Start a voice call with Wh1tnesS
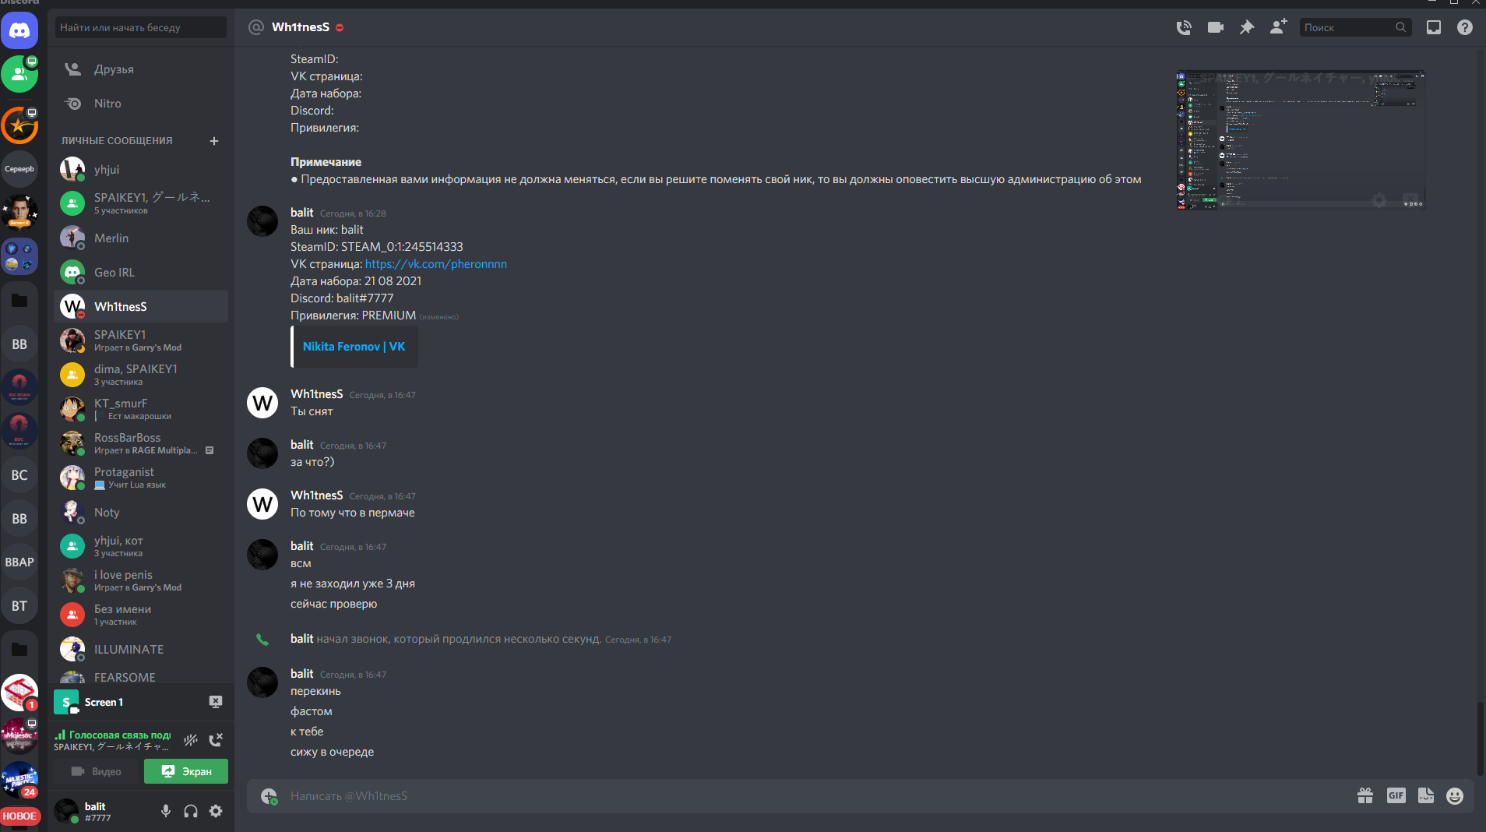1486x832 pixels. tap(1184, 28)
